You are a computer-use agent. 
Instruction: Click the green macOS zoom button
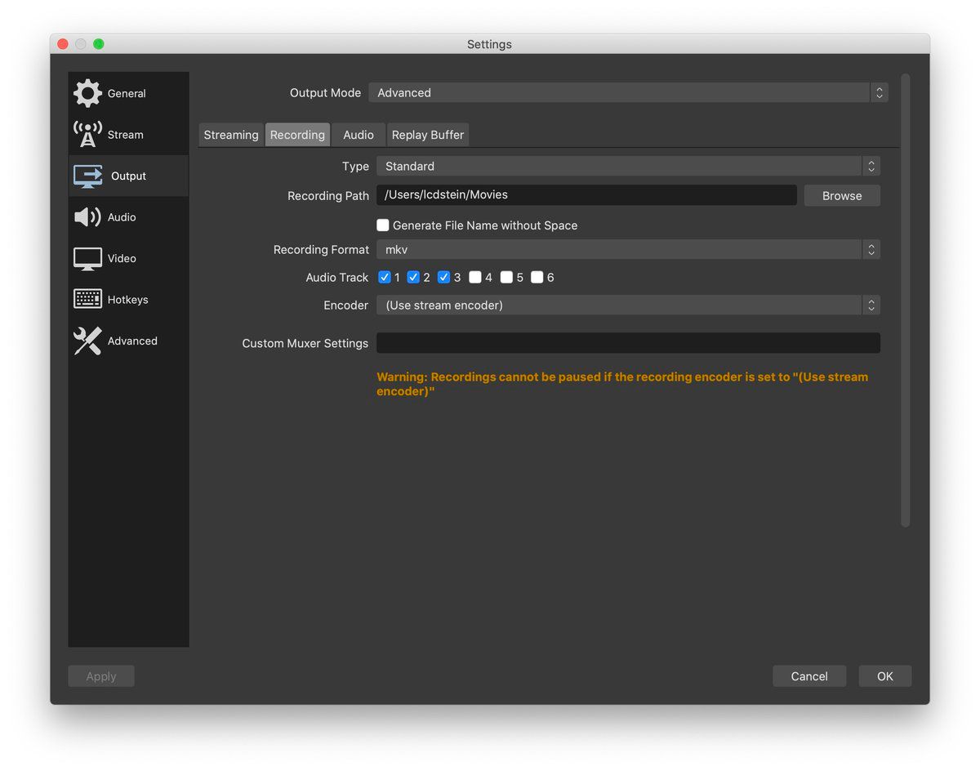tap(99, 44)
